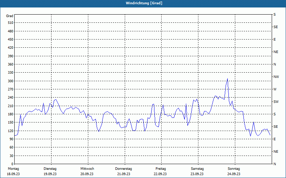Click the 510 value on the degree axis
Screen dimensions: 286x178
pos(11,23)
